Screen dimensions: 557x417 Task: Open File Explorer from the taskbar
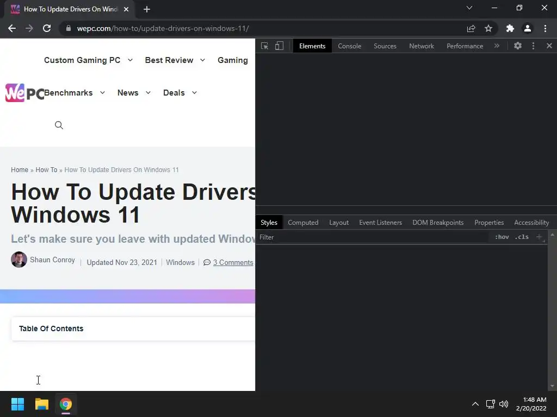41,404
